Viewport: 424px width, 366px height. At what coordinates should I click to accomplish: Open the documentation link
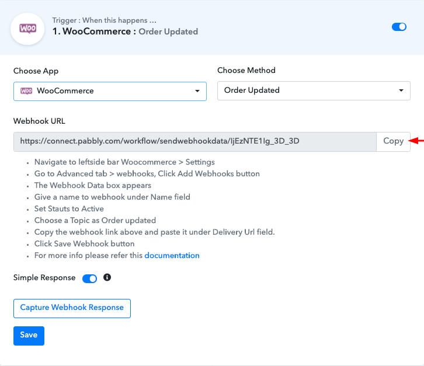point(172,256)
